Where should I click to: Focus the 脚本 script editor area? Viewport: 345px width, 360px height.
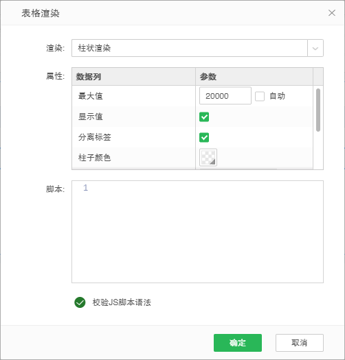[197, 232]
